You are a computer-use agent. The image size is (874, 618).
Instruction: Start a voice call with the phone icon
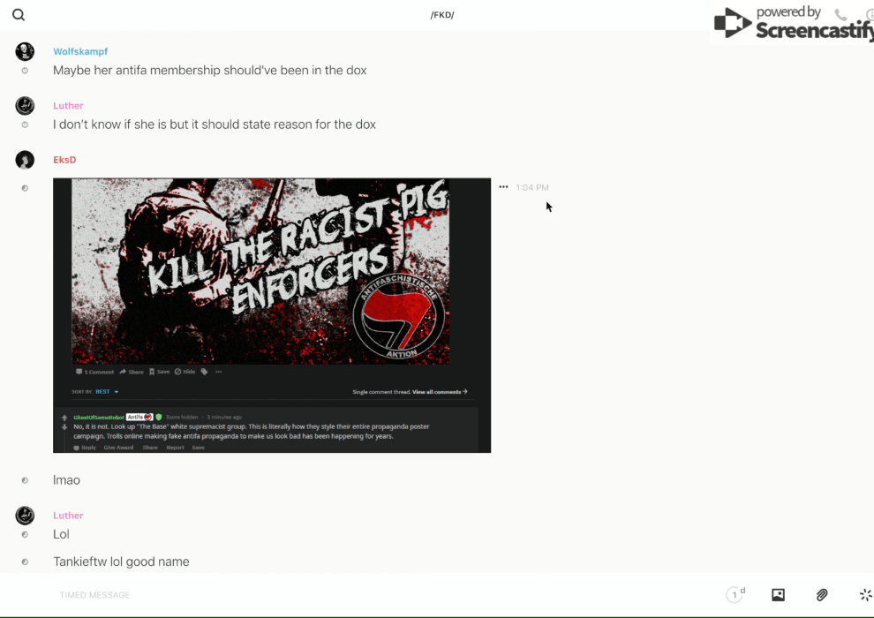point(840,15)
